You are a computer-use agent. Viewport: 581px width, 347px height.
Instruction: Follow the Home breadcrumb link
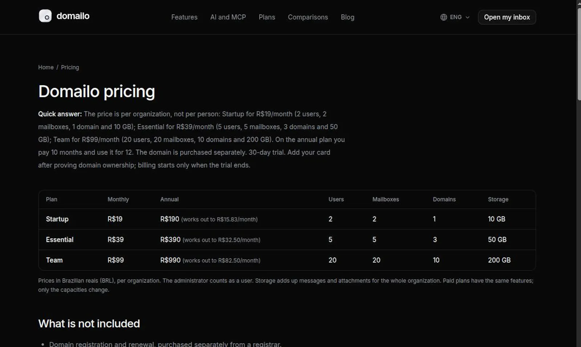click(46, 67)
